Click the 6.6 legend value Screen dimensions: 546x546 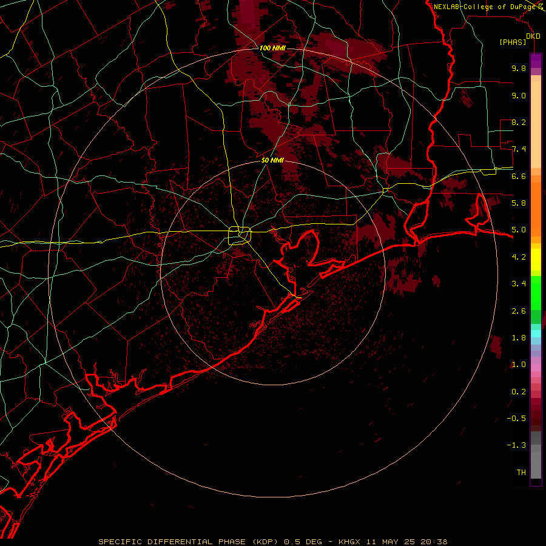pos(519,176)
